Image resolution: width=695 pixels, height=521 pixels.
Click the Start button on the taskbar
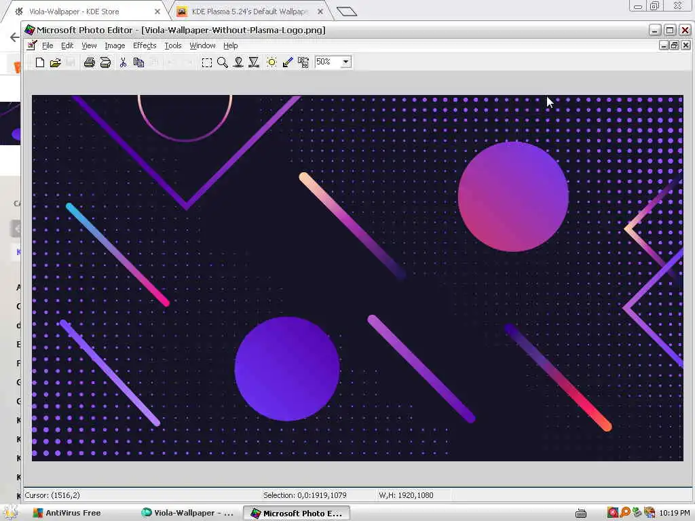[x=11, y=513]
